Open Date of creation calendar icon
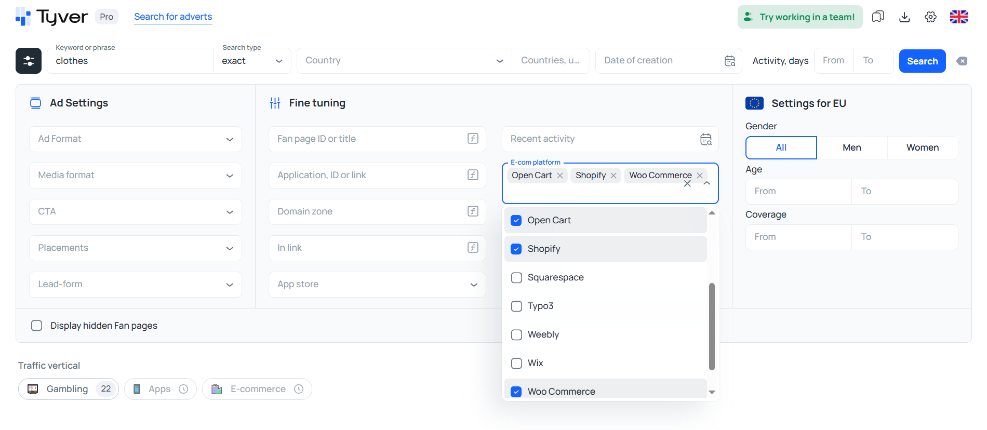This screenshot has width=987, height=430. 730,61
